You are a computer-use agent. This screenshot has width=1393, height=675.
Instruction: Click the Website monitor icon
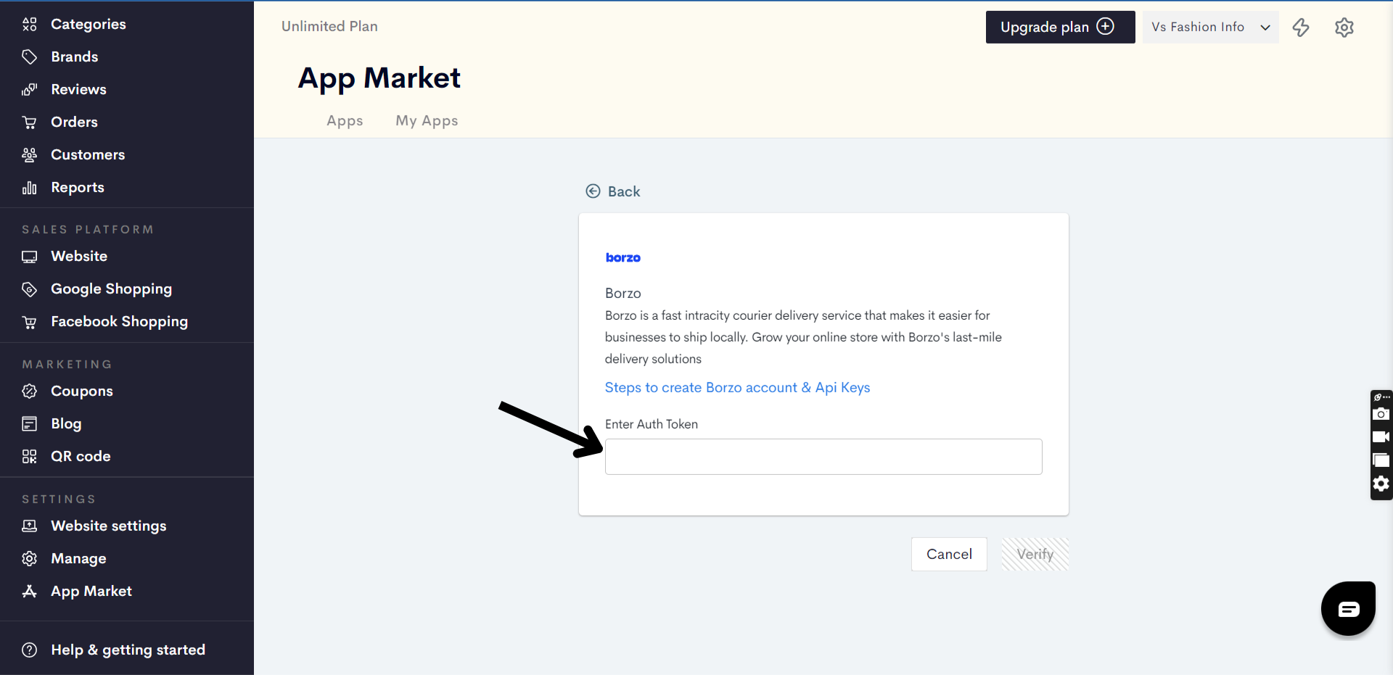[29, 257]
